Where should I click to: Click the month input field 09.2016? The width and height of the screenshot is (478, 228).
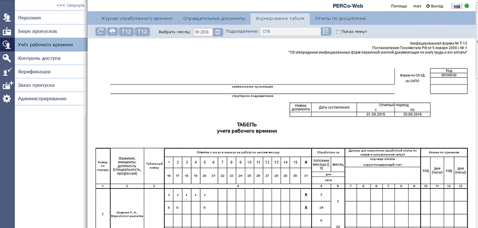tap(203, 32)
